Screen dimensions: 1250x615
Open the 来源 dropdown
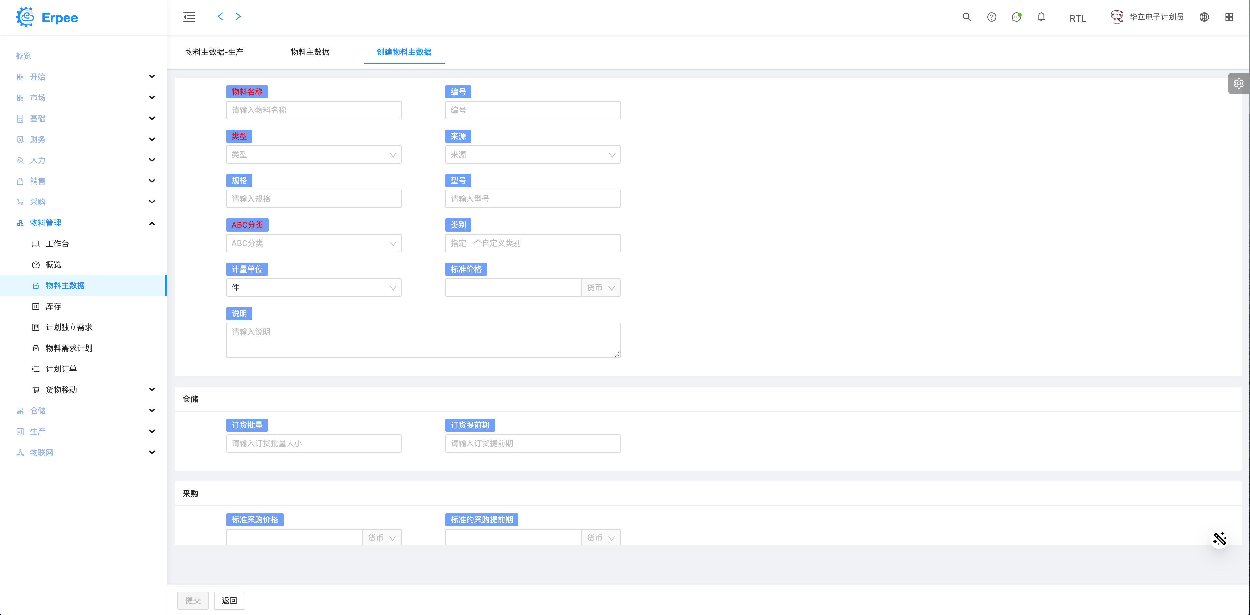(x=532, y=155)
